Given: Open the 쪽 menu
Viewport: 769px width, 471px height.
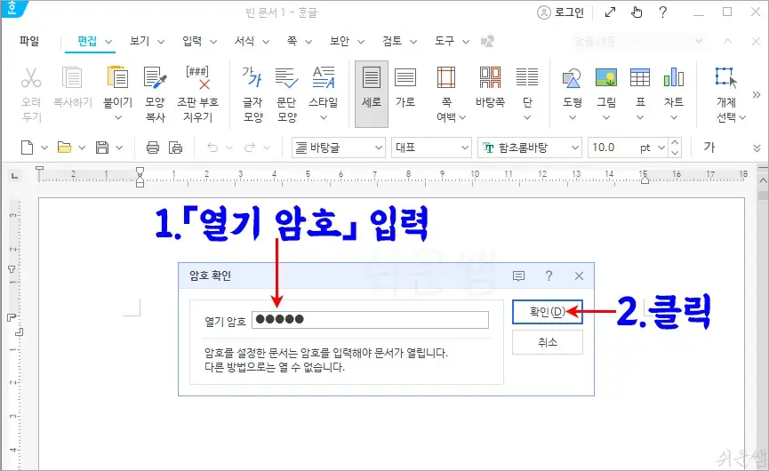Looking at the screenshot, I should (292, 41).
